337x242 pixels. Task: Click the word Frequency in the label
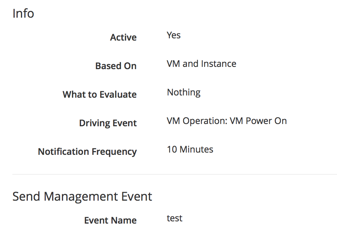pyautogui.click(x=114, y=152)
